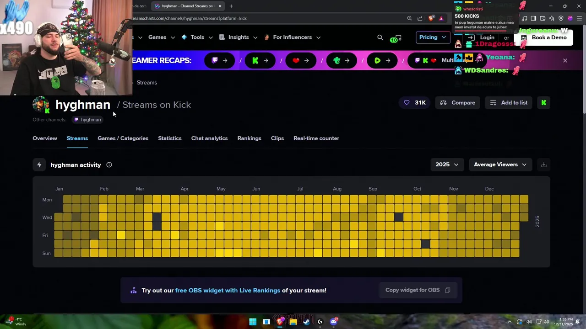Select the Streams tab
586x329 pixels.
tap(77, 138)
